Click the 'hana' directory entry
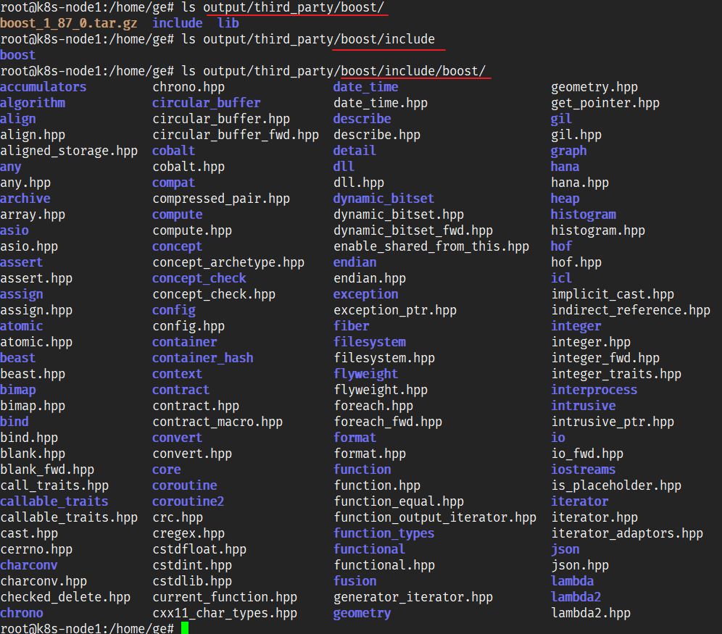The width and height of the screenshot is (722, 634). (565, 167)
